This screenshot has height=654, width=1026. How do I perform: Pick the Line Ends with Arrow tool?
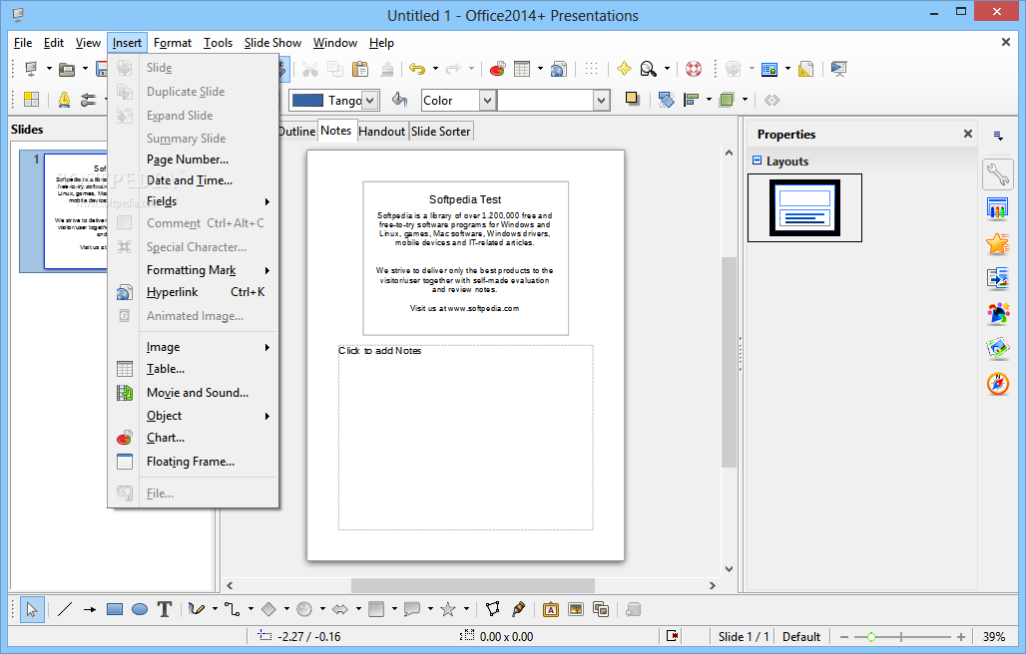coord(90,609)
